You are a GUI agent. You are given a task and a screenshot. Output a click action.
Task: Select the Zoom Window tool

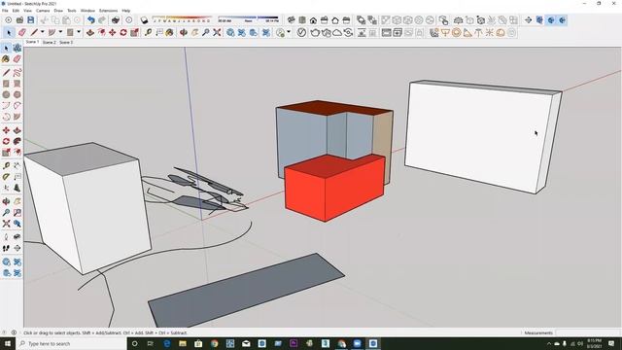click(17, 213)
